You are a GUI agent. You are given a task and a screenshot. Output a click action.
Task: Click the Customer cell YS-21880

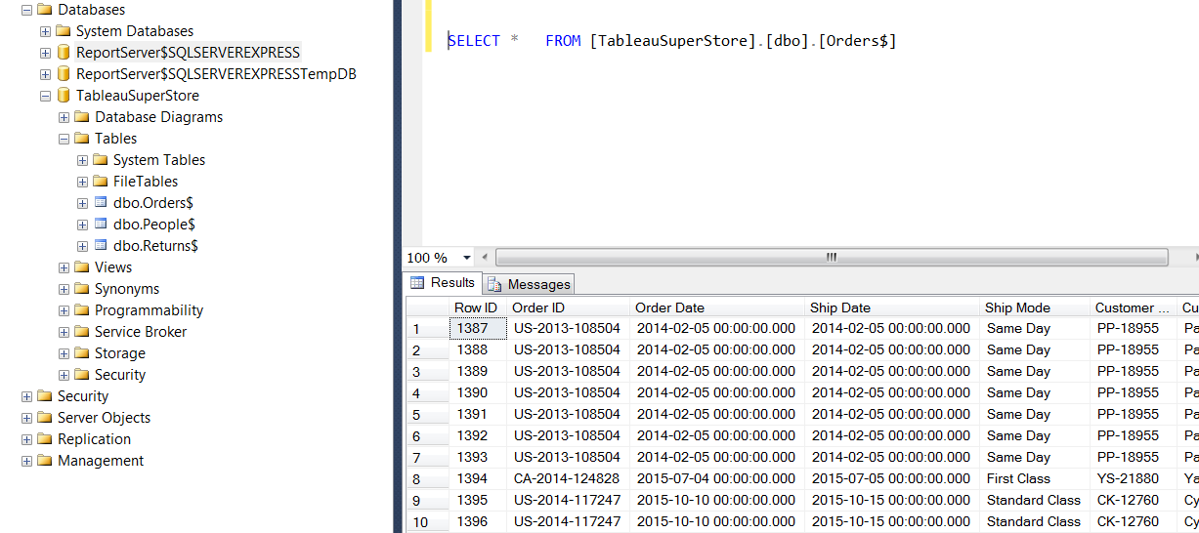[x=1133, y=478]
